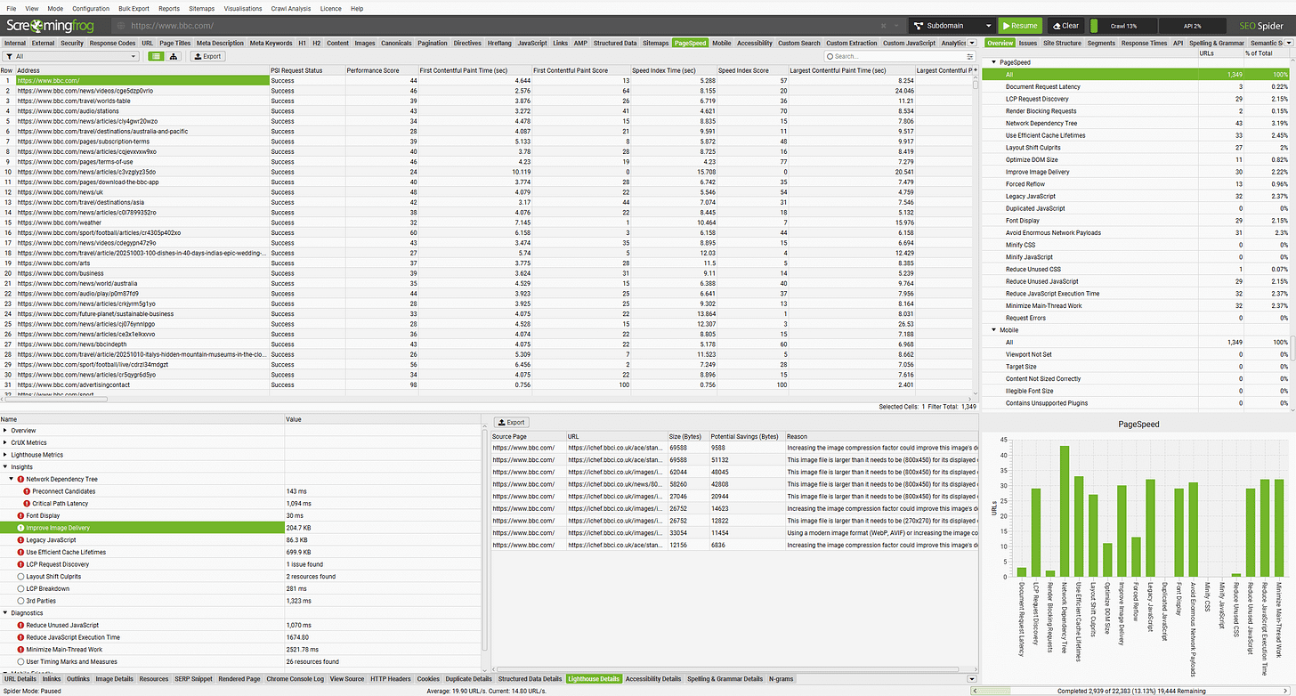Viewport: 1296px width, 696px height.
Task: Click details row with 51132 potential savings
Action: tap(733, 460)
